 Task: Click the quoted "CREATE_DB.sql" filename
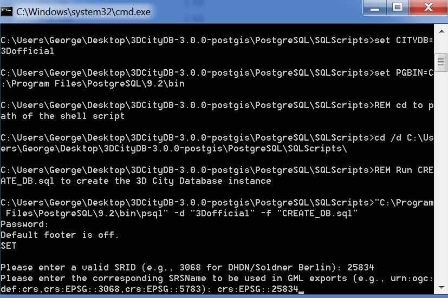[x=317, y=213]
